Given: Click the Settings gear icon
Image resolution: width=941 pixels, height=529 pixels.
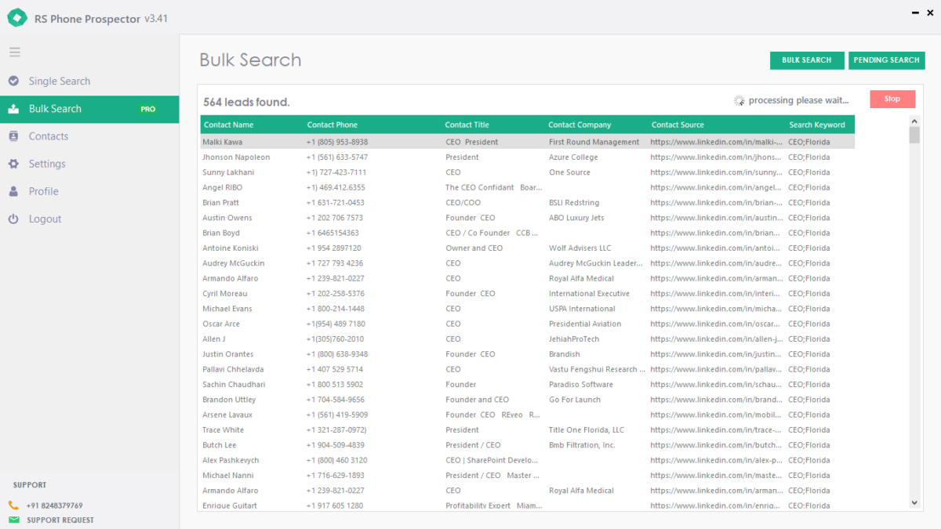Looking at the screenshot, I should 13,164.
